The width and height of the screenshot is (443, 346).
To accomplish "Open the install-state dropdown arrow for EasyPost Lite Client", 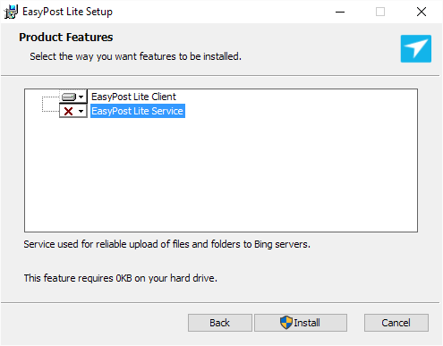I will click(81, 97).
